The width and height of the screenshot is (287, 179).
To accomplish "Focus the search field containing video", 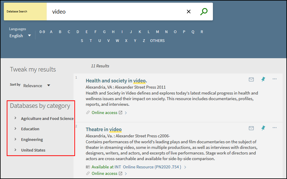I will [115, 12].
